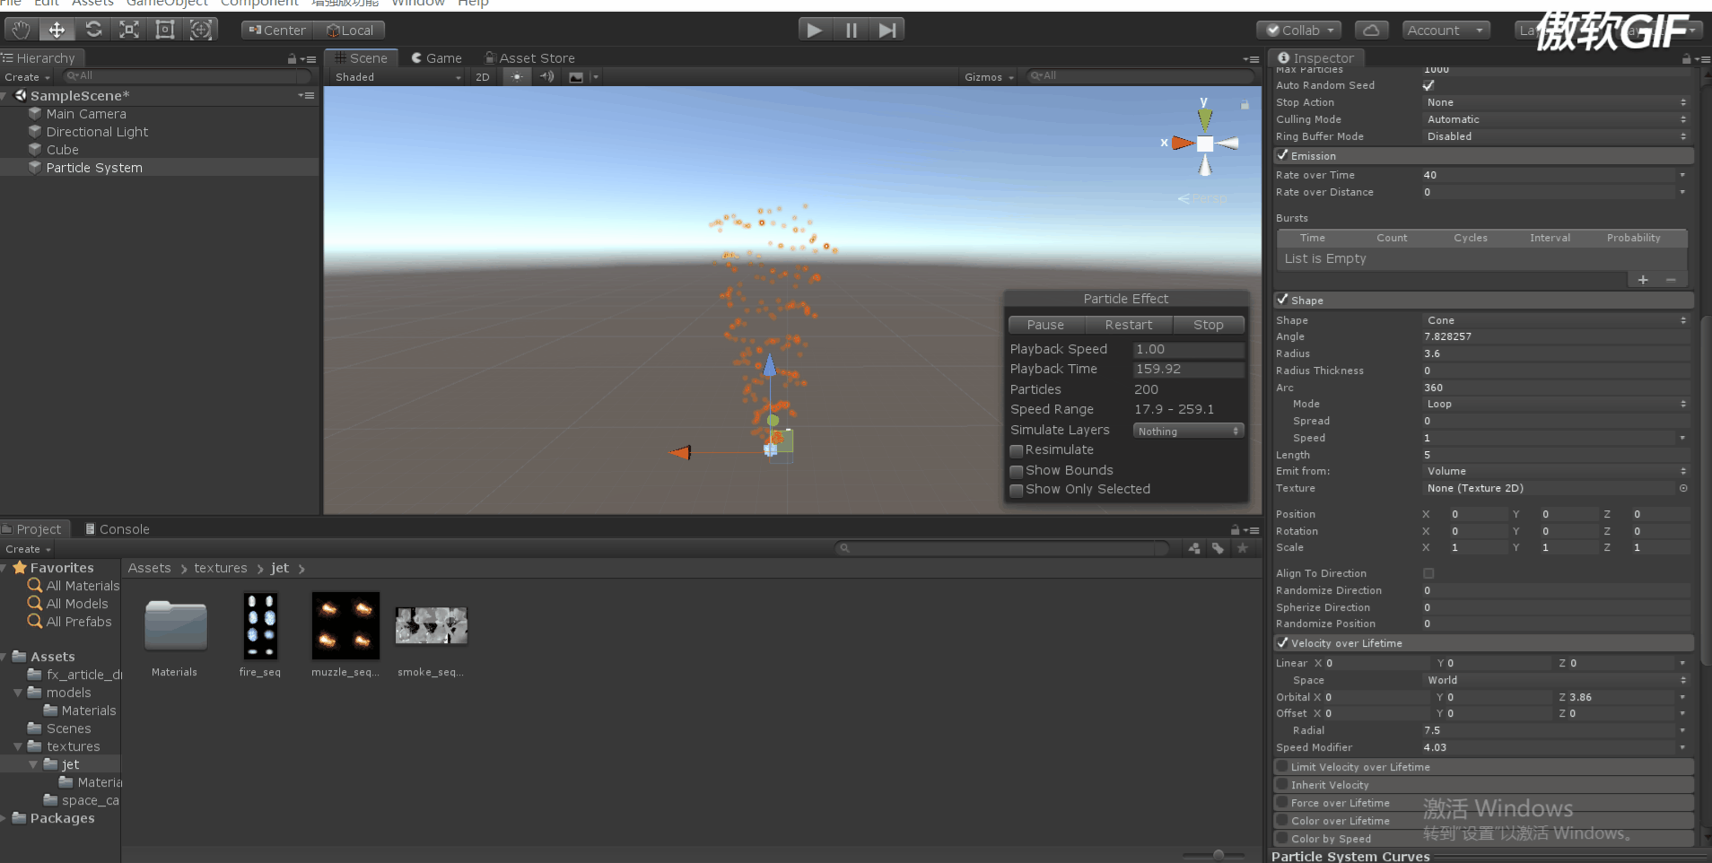Screen dimensions: 1712x863
Task: Remove a burst with the minus button
Action: point(1671,280)
